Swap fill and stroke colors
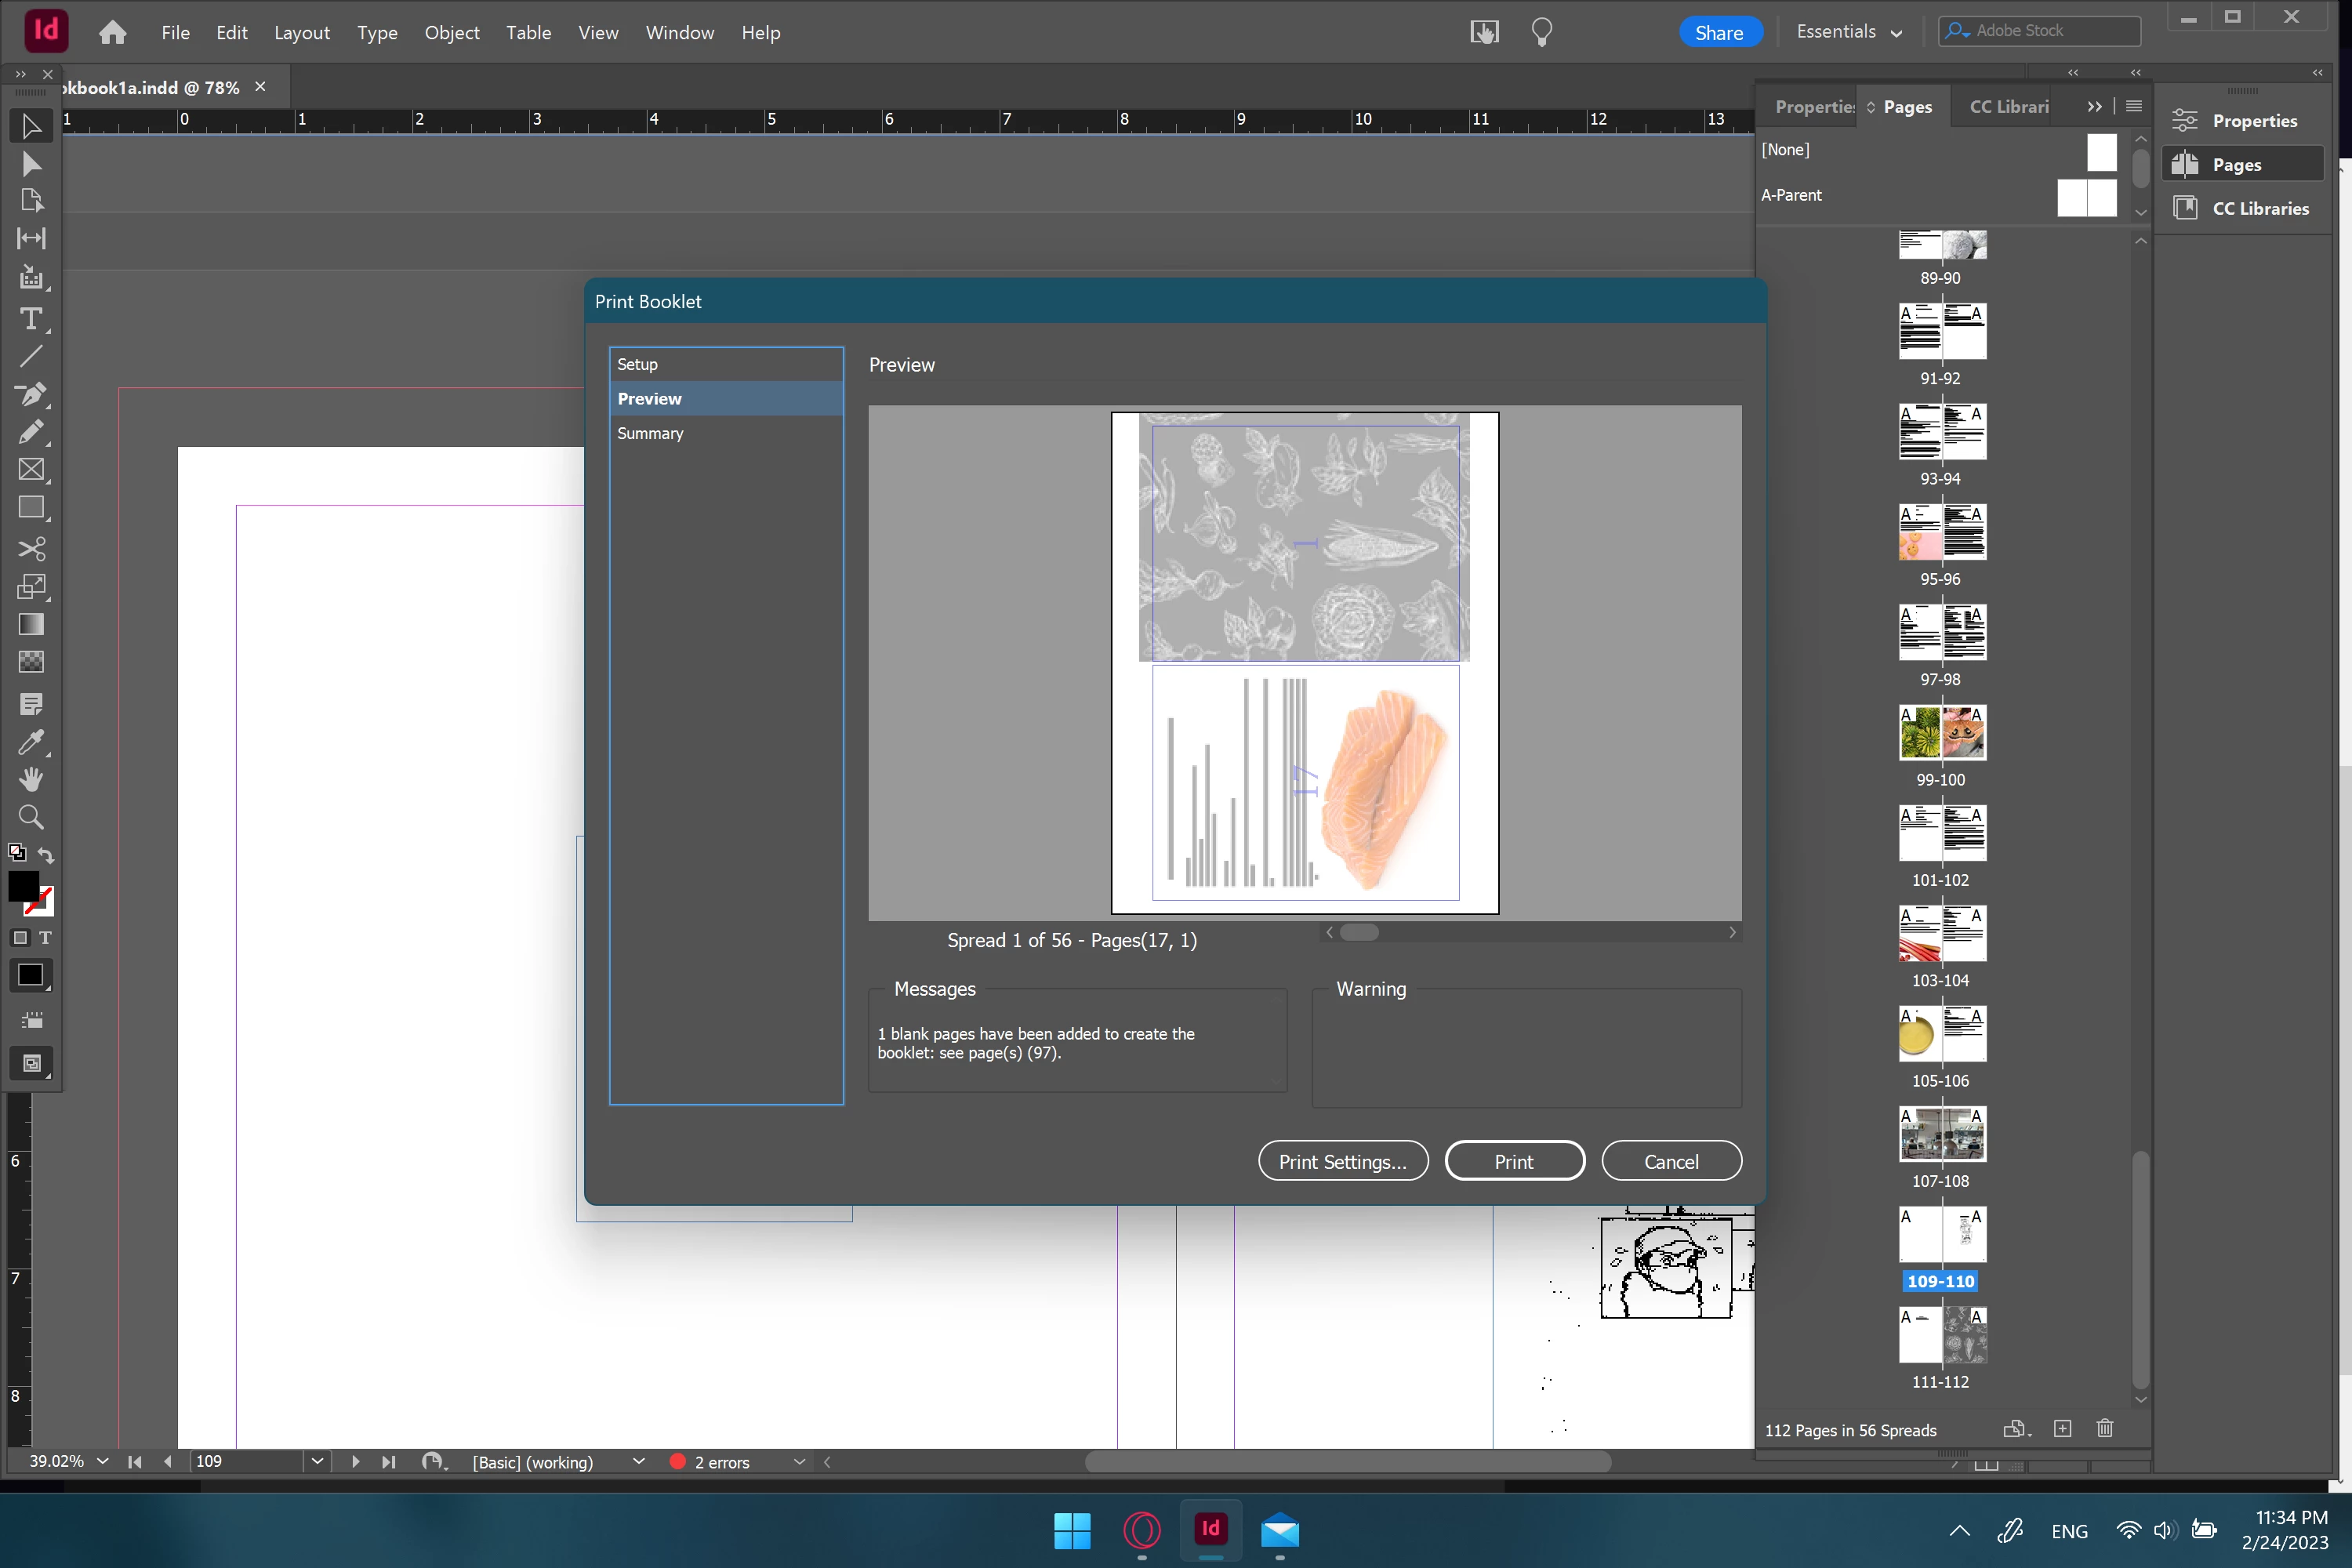 tap(46, 855)
